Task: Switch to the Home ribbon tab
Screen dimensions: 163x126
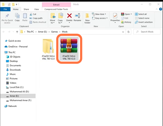Action: [x=16, y=9]
